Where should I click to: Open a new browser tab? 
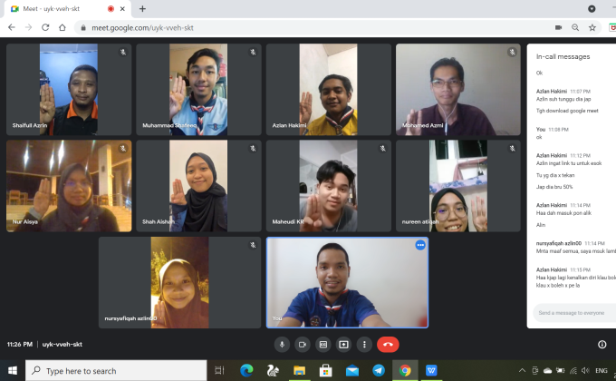point(142,9)
